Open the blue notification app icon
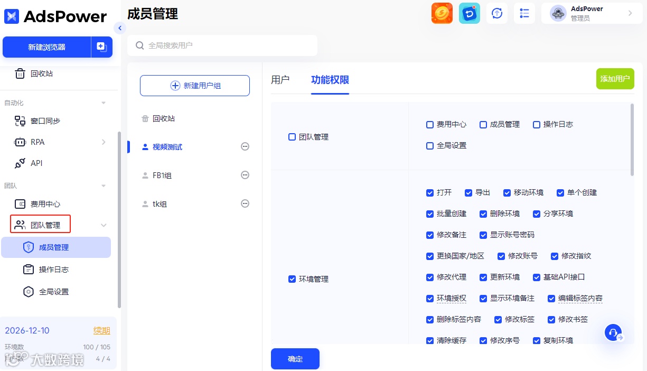The height and width of the screenshot is (371, 647). [470, 13]
